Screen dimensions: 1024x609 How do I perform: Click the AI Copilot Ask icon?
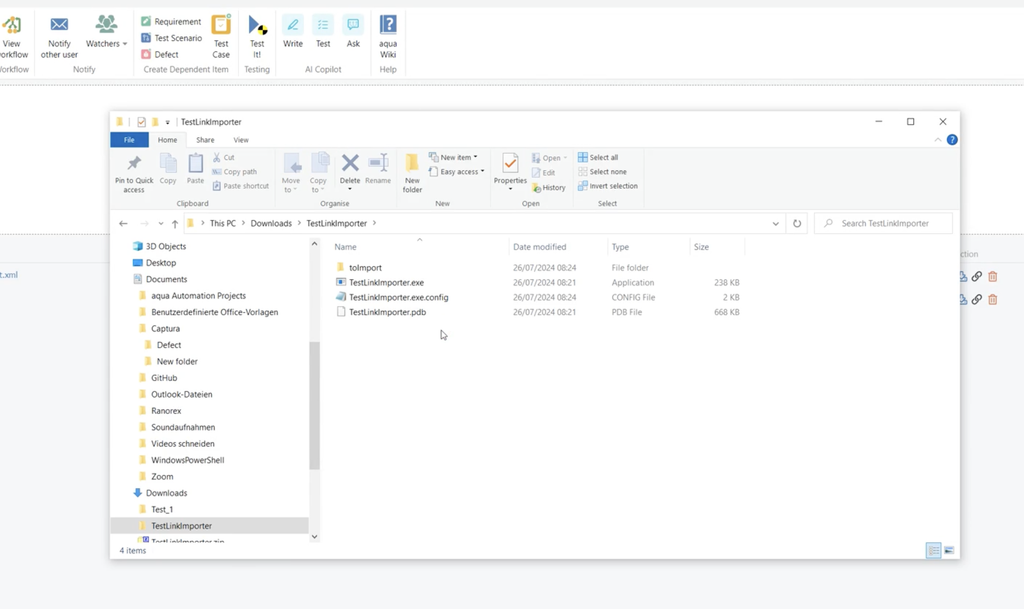pyautogui.click(x=353, y=26)
